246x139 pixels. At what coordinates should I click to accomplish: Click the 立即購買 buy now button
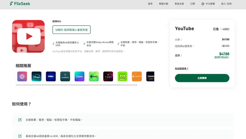tap(202, 78)
